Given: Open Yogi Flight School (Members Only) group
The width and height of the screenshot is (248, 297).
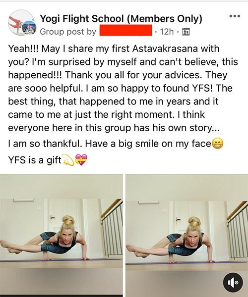Looking at the screenshot, I should point(121,19).
